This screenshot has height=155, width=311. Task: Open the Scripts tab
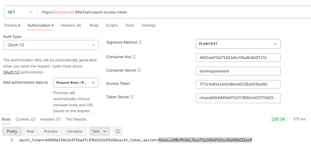[112, 25]
